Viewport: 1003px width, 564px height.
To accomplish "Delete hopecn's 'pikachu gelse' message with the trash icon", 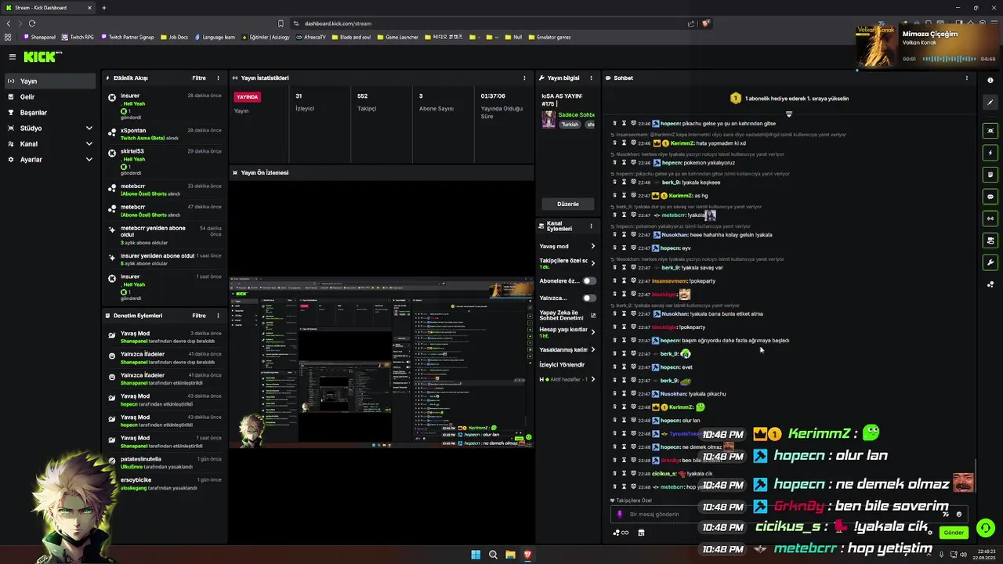I will 614,124.
